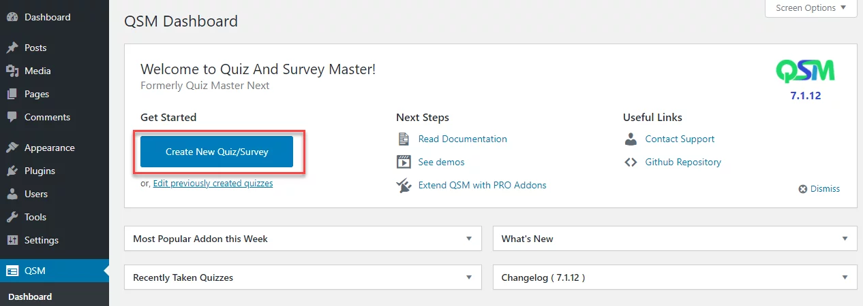Click the Posts pushpin icon
863x306 pixels.
pos(12,48)
